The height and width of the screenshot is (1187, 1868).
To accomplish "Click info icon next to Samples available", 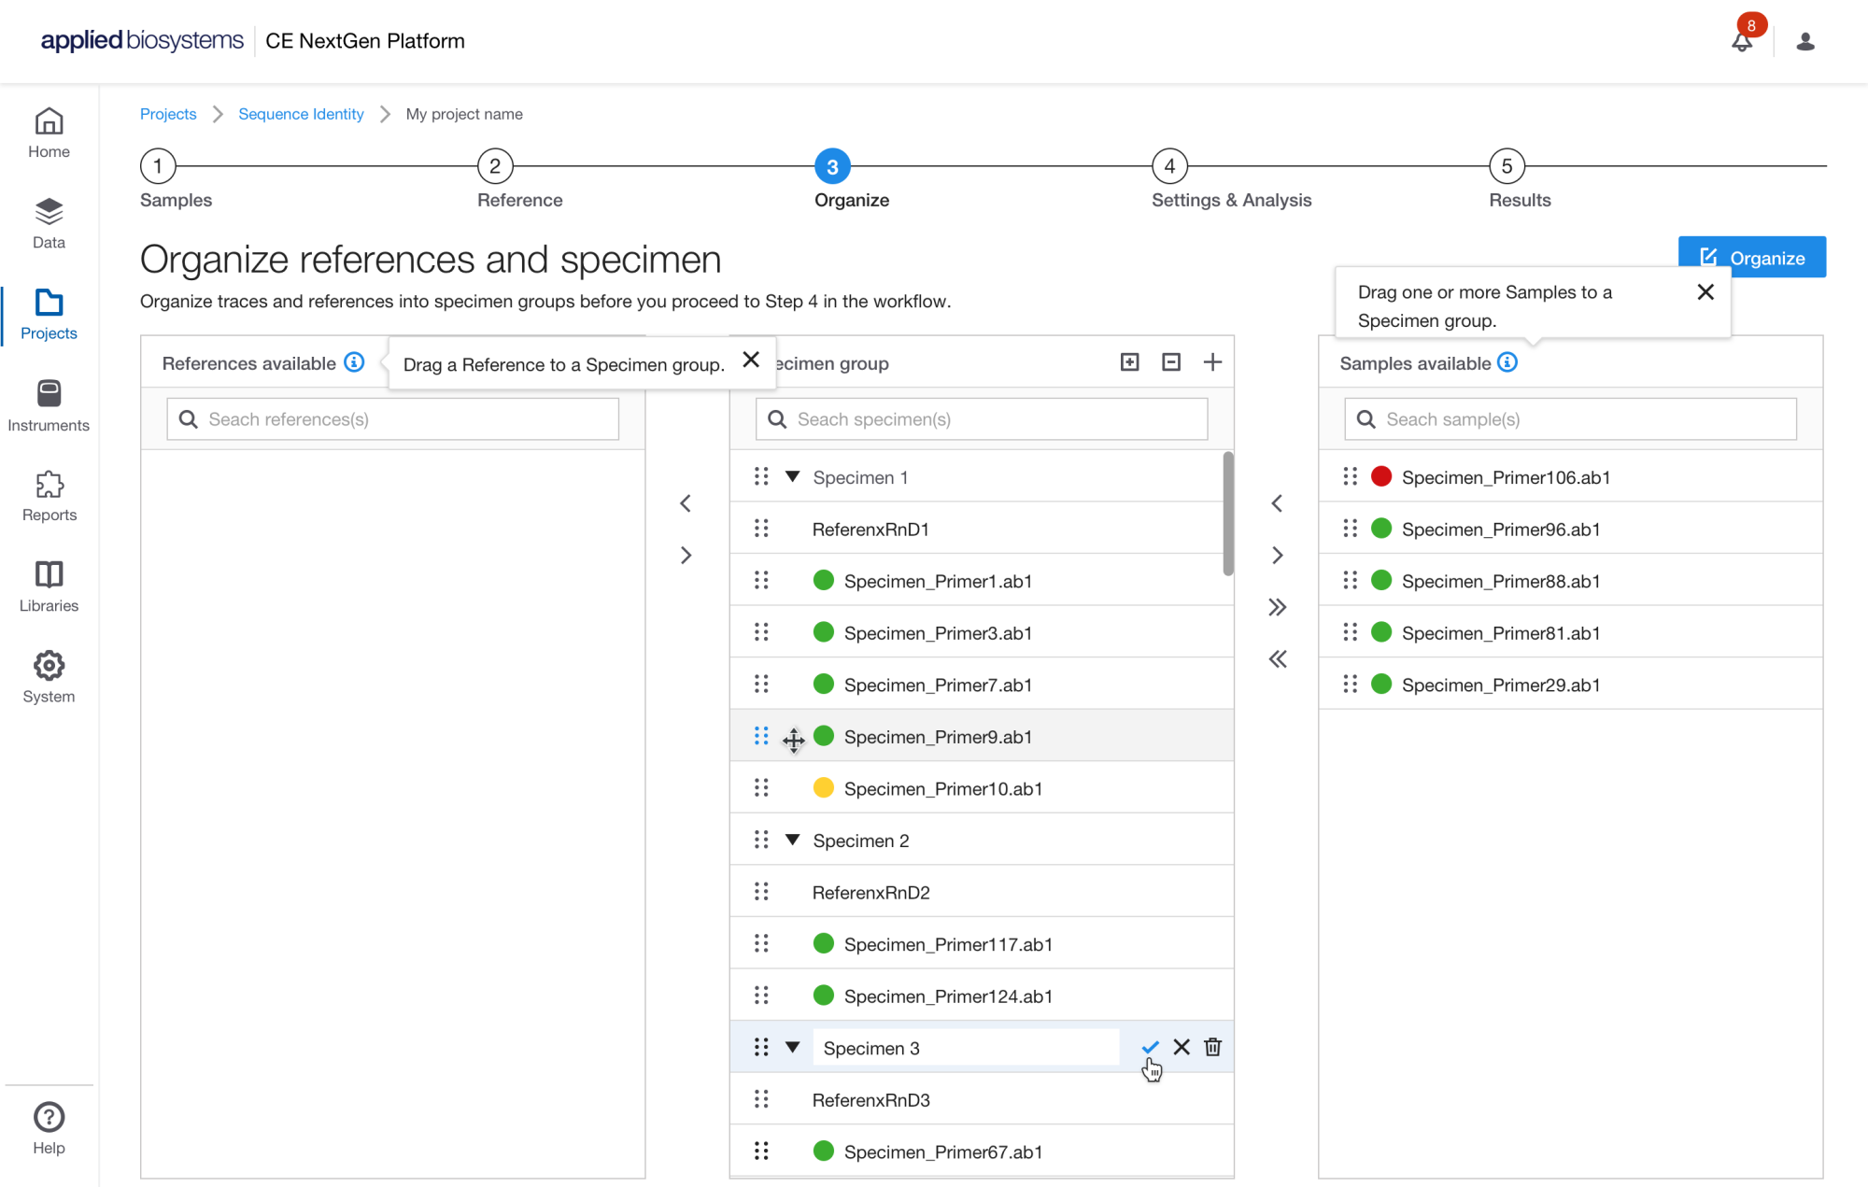I will (x=1507, y=362).
